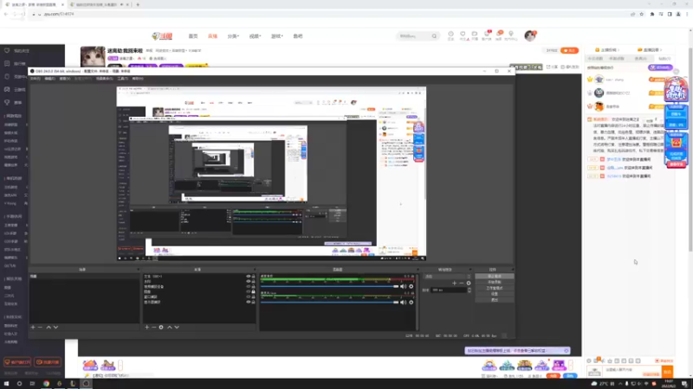Open Windows notification center icon

(684, 384)
